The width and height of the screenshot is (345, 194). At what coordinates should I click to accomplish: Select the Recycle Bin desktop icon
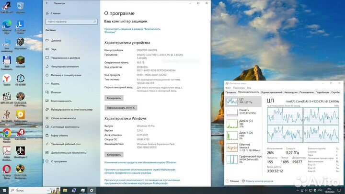[20, 7]
